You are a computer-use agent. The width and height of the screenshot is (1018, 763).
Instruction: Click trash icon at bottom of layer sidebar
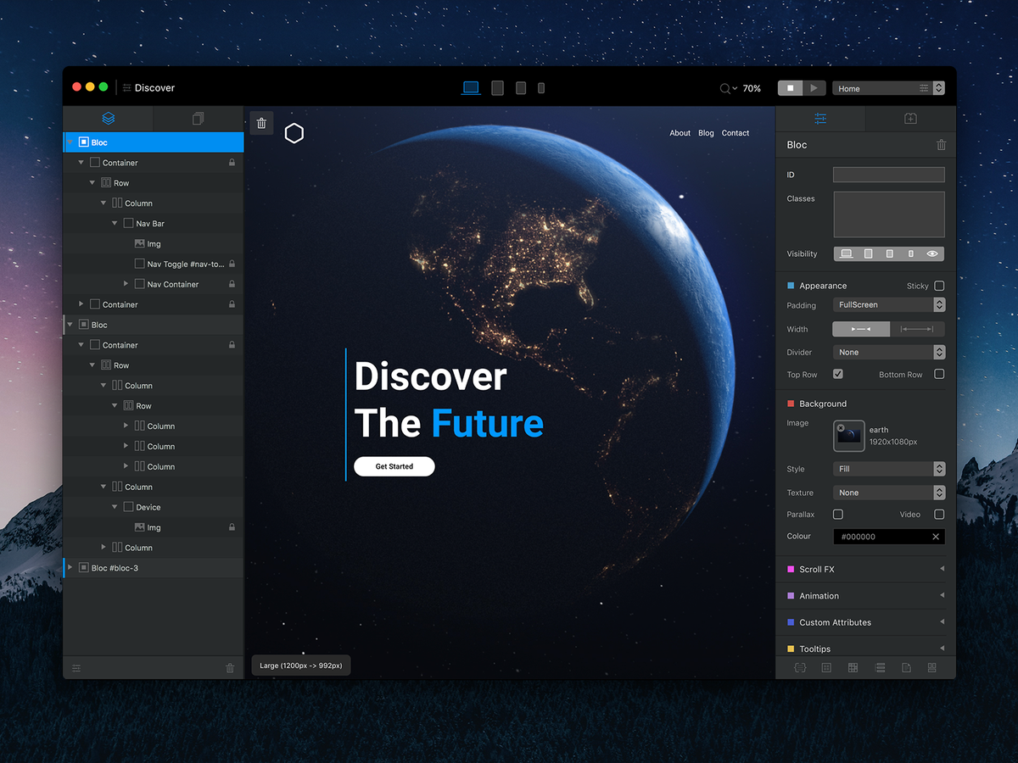tap(230, 668)
